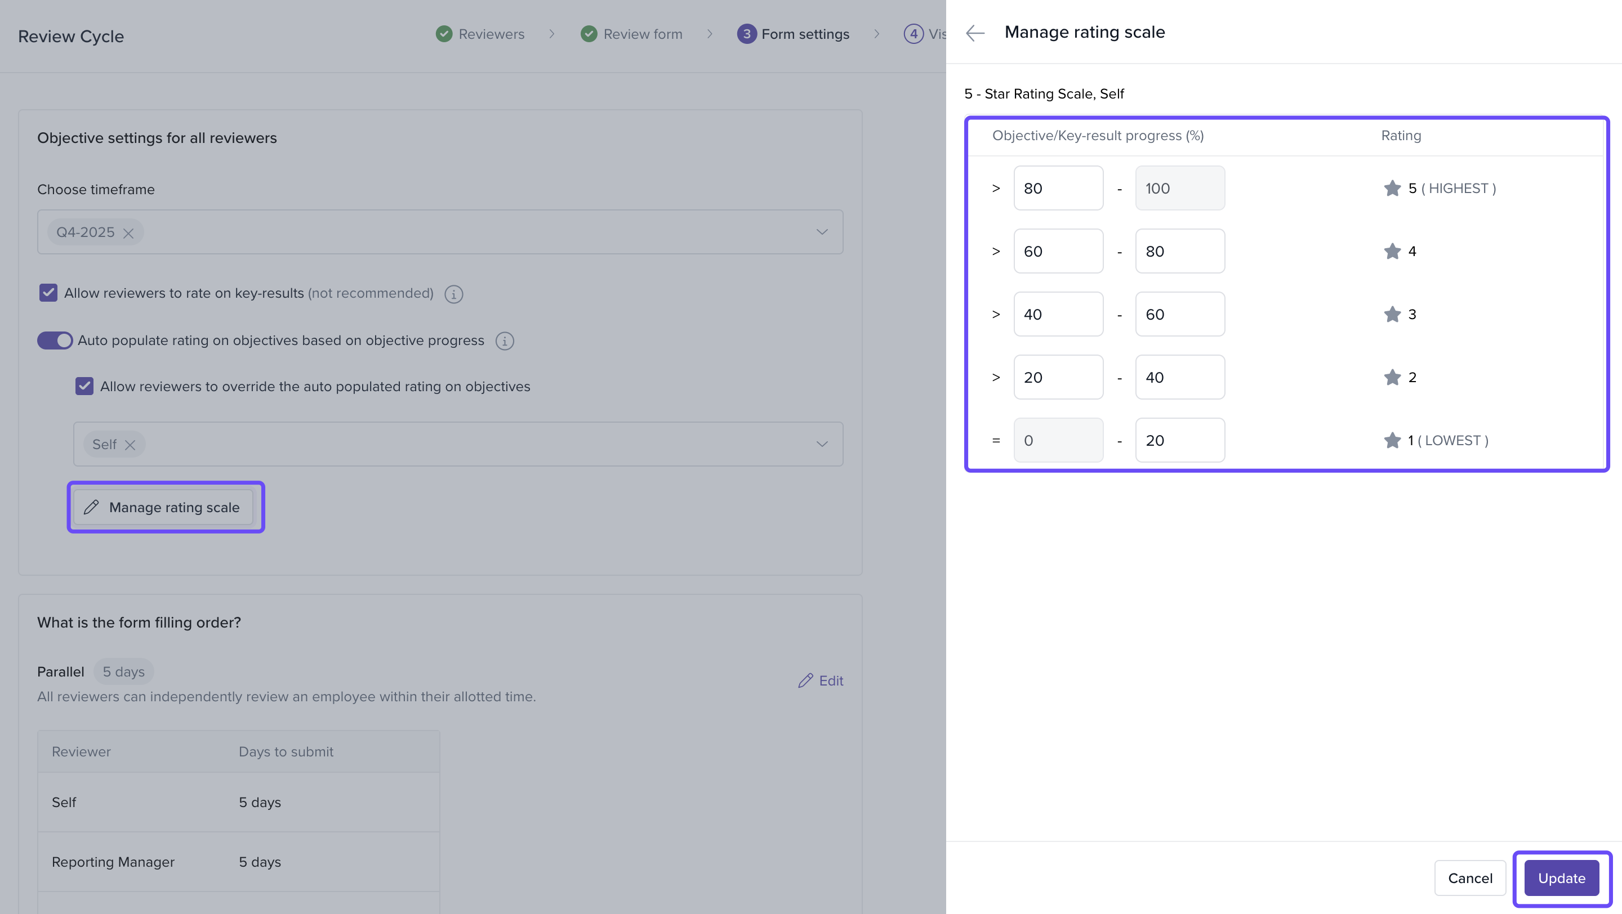
Task: Click the lower bound field showing 60
Action: [1058, 251]
